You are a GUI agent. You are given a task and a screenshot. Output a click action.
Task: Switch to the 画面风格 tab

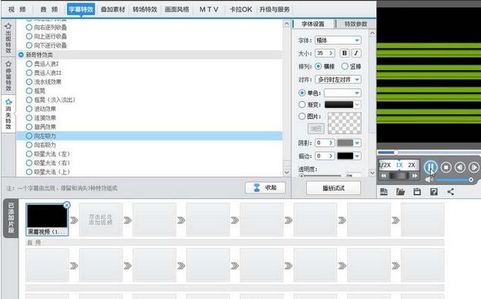click(177, 9)
